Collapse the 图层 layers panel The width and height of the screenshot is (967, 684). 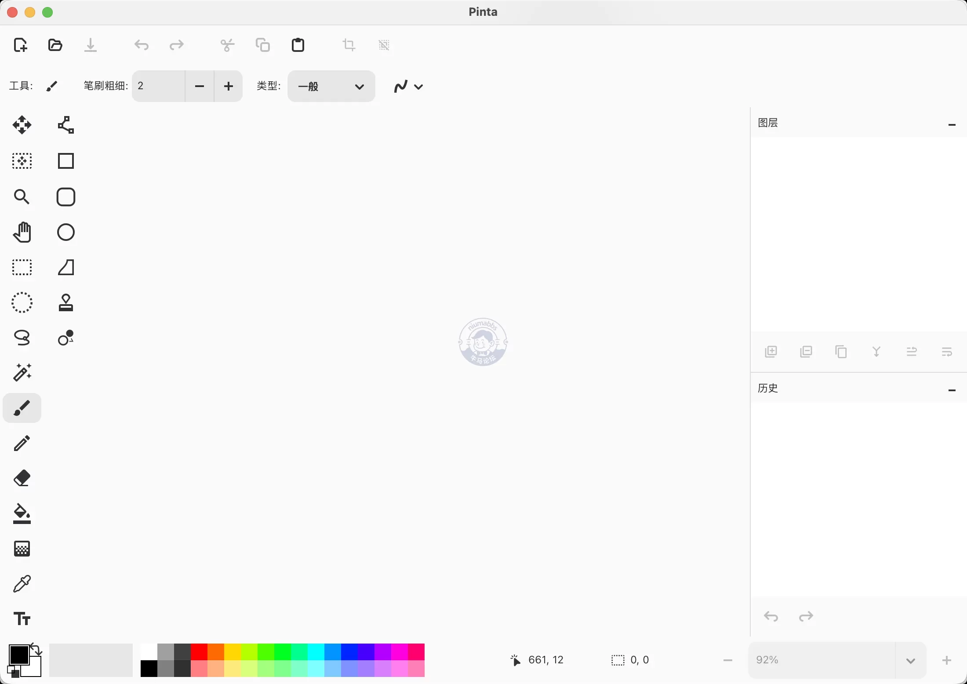(x=952, y=125)
